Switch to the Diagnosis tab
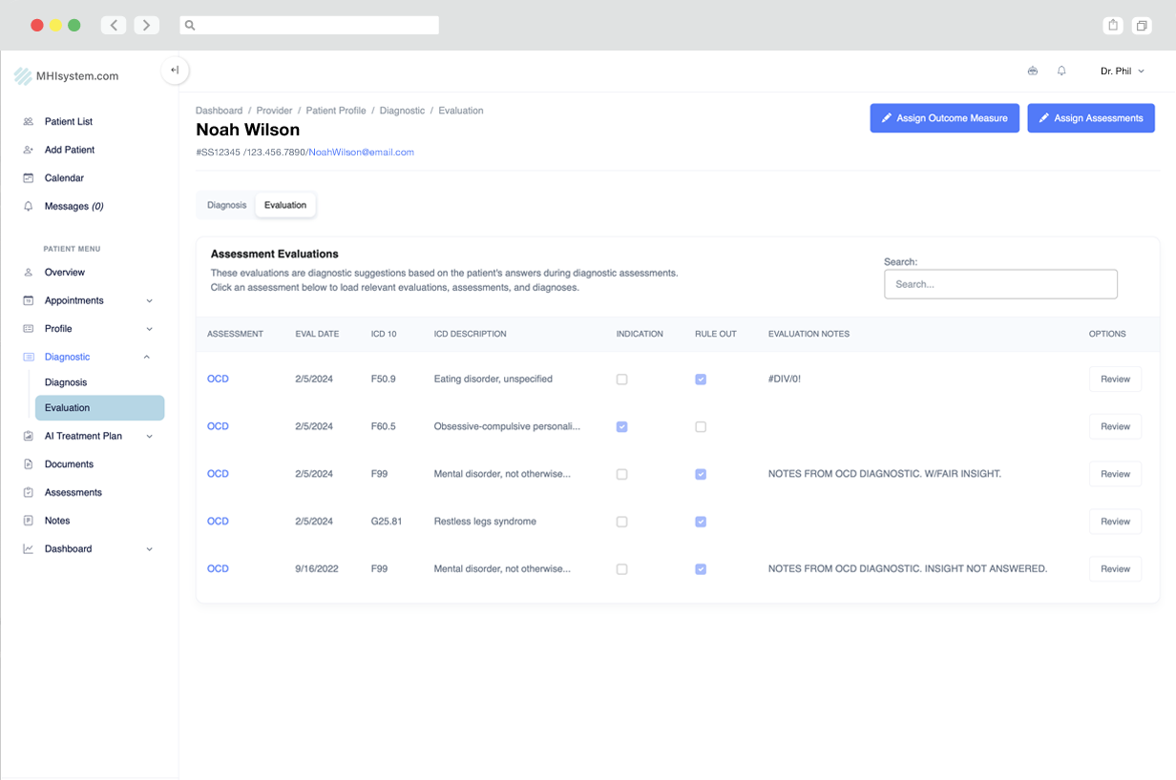Viewport: 1176px width, 780px height. pyautogui.click(x=226, y=205)
